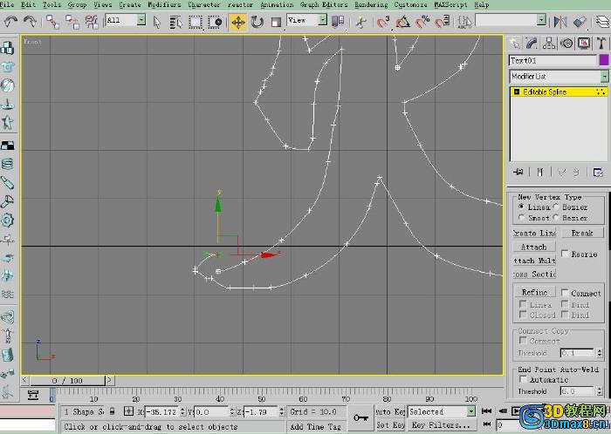Open the Modifier List dropdown

coord(559,77)
